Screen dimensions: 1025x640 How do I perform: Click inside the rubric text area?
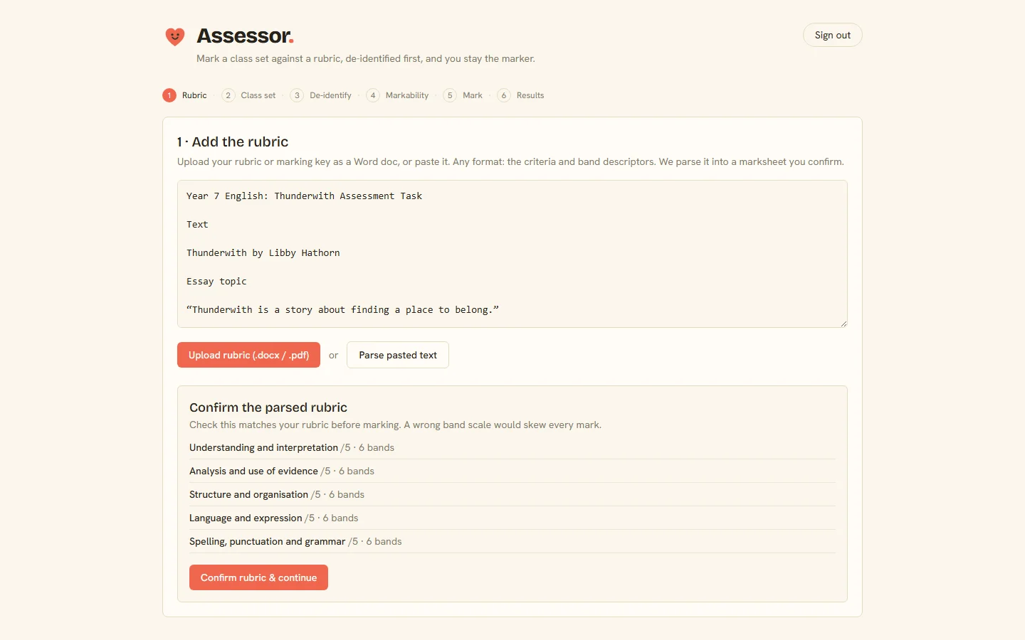pyautogui.click(x=512, y=254)
